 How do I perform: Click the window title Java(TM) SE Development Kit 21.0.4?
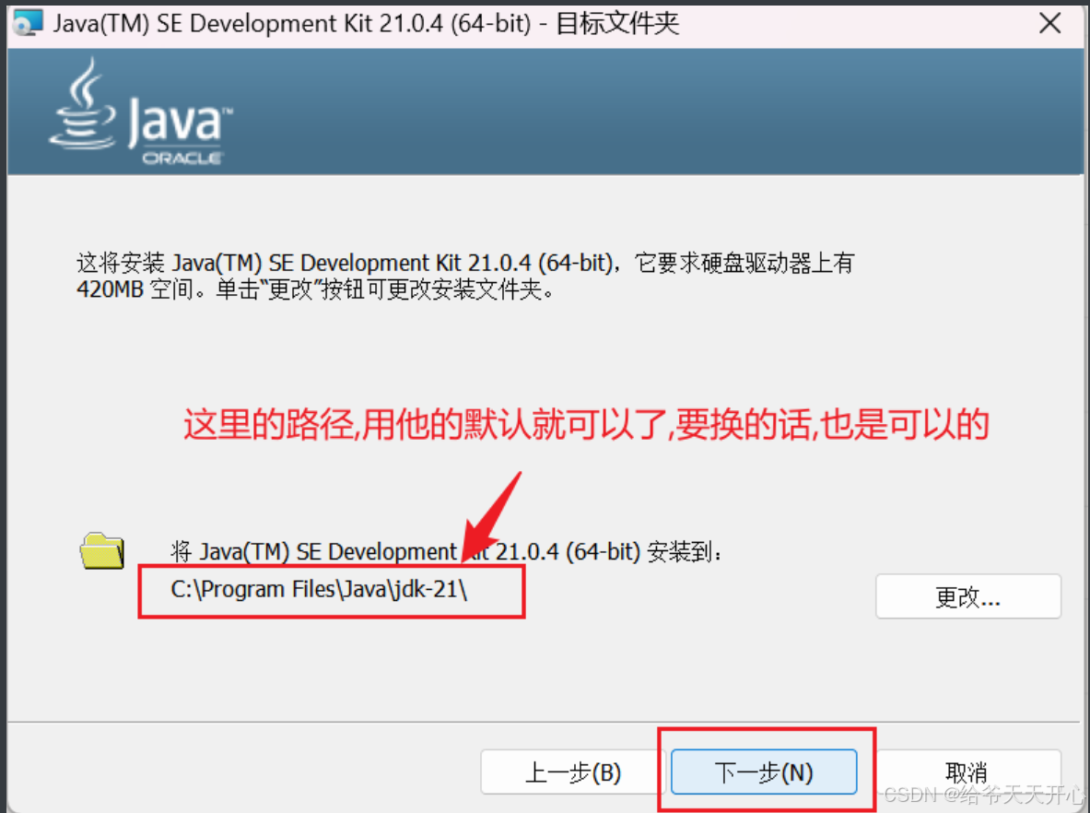[x=366, y=24]
